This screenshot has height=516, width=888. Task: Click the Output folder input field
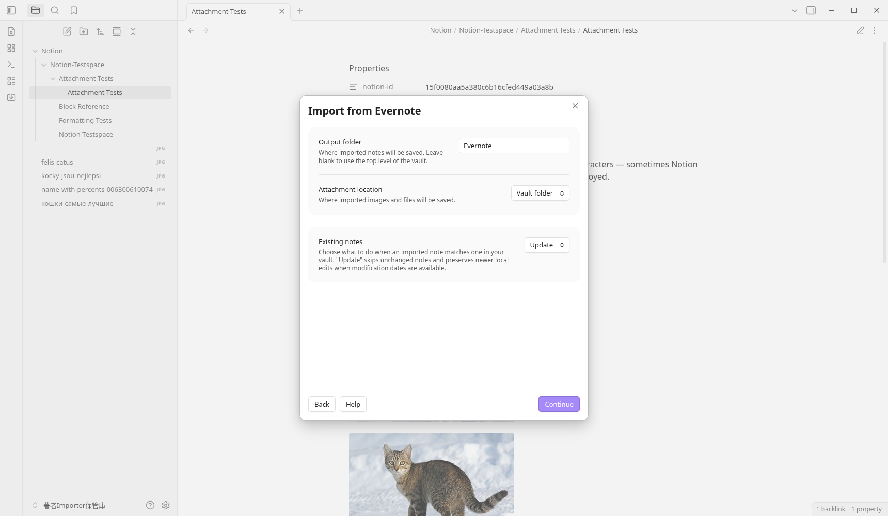click(x=514, y=146)
